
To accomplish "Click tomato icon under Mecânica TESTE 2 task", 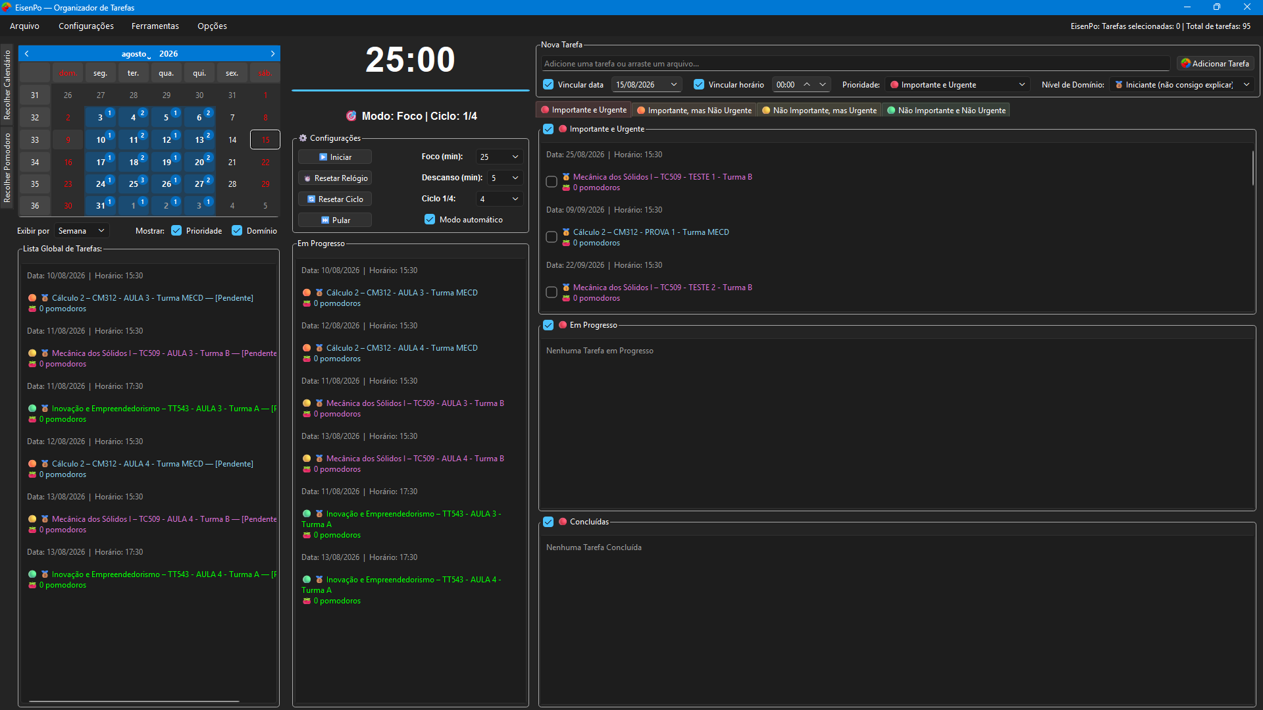I will [x=566, y=298].
